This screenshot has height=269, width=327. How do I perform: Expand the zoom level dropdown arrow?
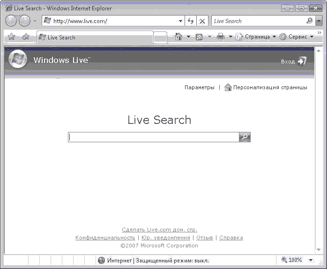click(311, 260)
